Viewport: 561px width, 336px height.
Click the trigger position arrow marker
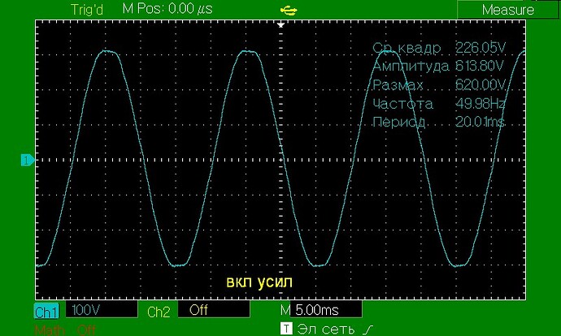(x=280, y=24)
